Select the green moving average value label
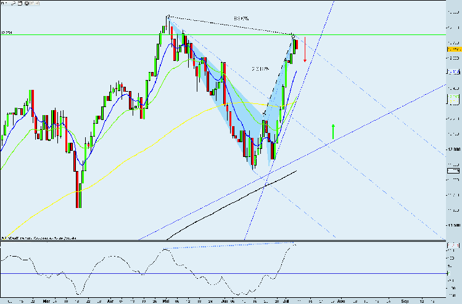The height and width of the screenshot is (304, 462). click(453, 97)
